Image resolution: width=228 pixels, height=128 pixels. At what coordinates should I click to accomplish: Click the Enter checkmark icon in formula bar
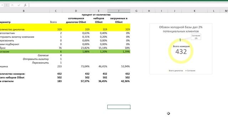coord(19,5)
